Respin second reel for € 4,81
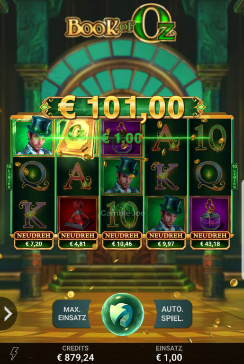244x364 pixels. pos(78,240)
